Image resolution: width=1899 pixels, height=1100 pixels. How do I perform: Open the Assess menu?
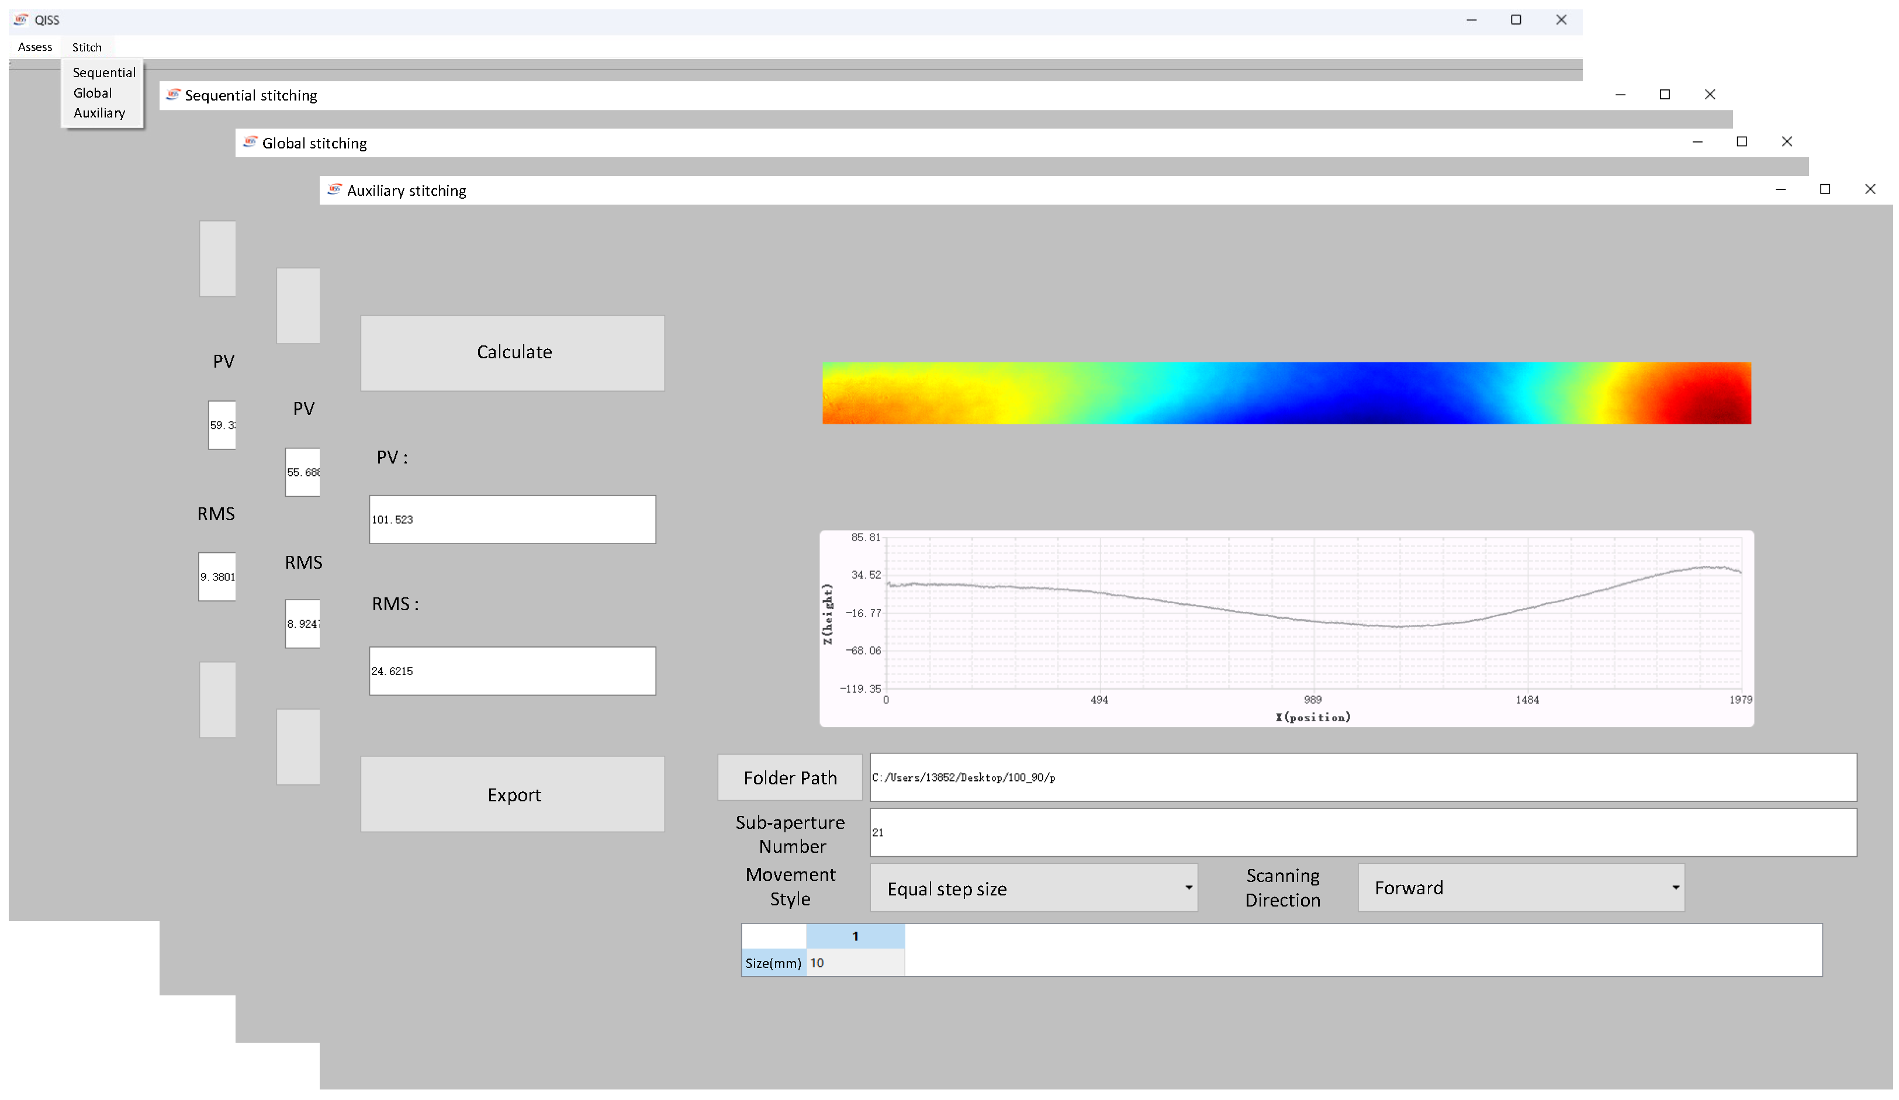pos(34,47)
